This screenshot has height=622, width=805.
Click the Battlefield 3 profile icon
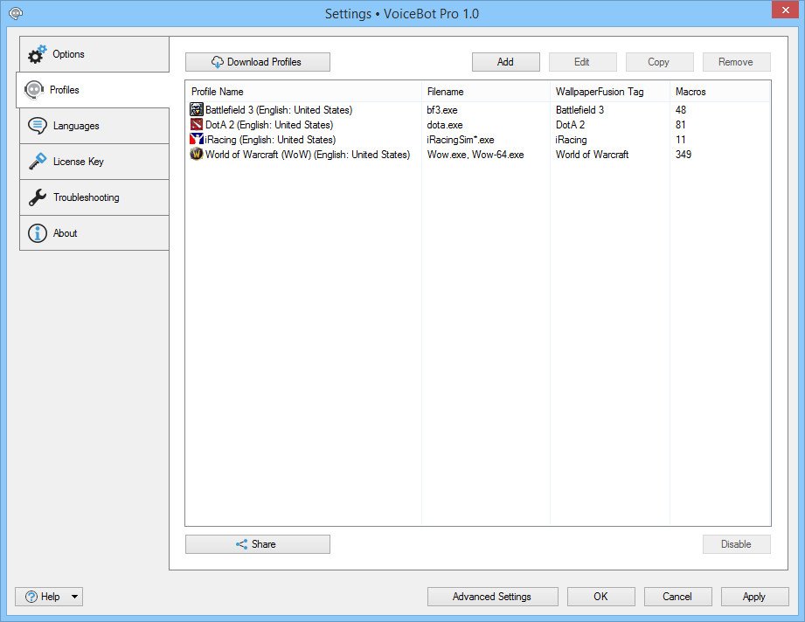pos(197,110)
